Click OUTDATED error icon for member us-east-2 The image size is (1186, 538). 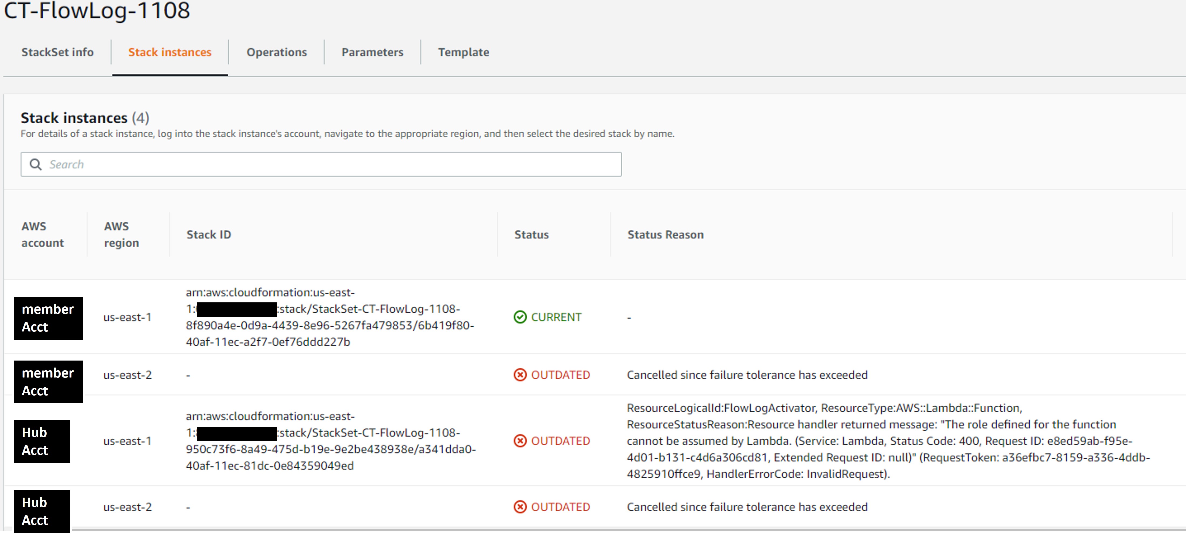pyautogui.click(x=520, y=375)
